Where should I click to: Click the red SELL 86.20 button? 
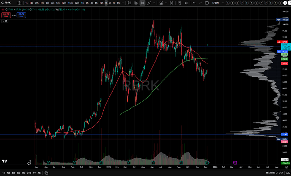tap(6, 14)
